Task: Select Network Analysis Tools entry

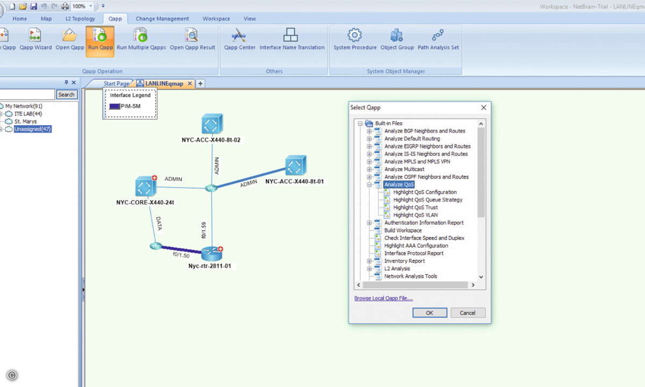Action: (411, 276)
